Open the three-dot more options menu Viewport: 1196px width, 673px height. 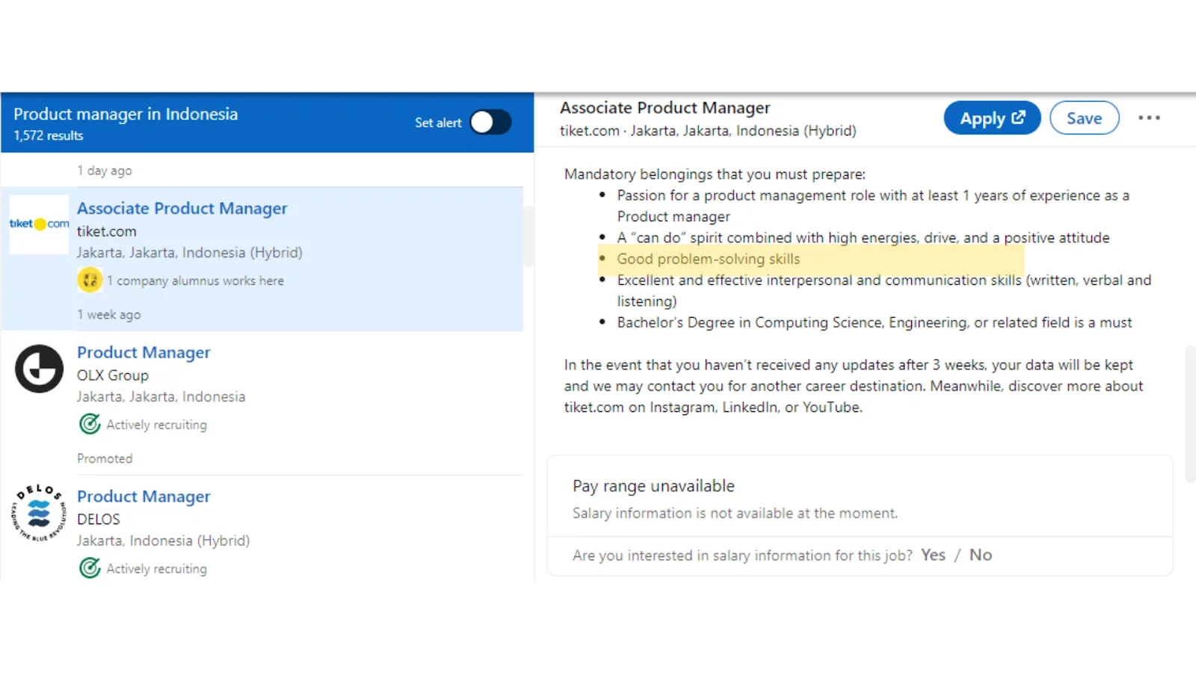[x=1149, y=118]
